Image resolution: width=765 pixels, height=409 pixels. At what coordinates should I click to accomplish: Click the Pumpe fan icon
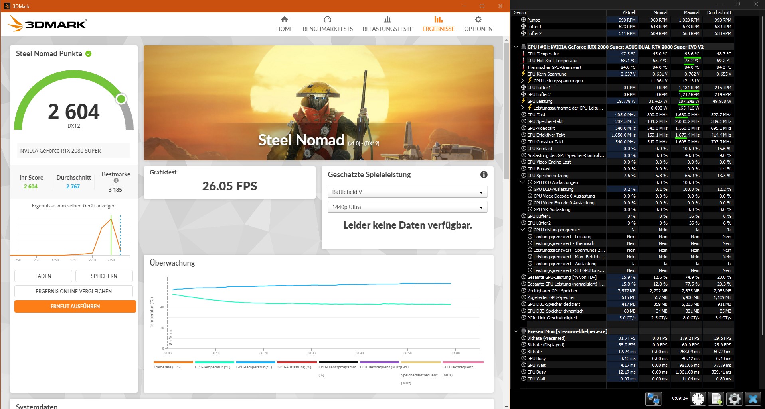click(524, 20)
